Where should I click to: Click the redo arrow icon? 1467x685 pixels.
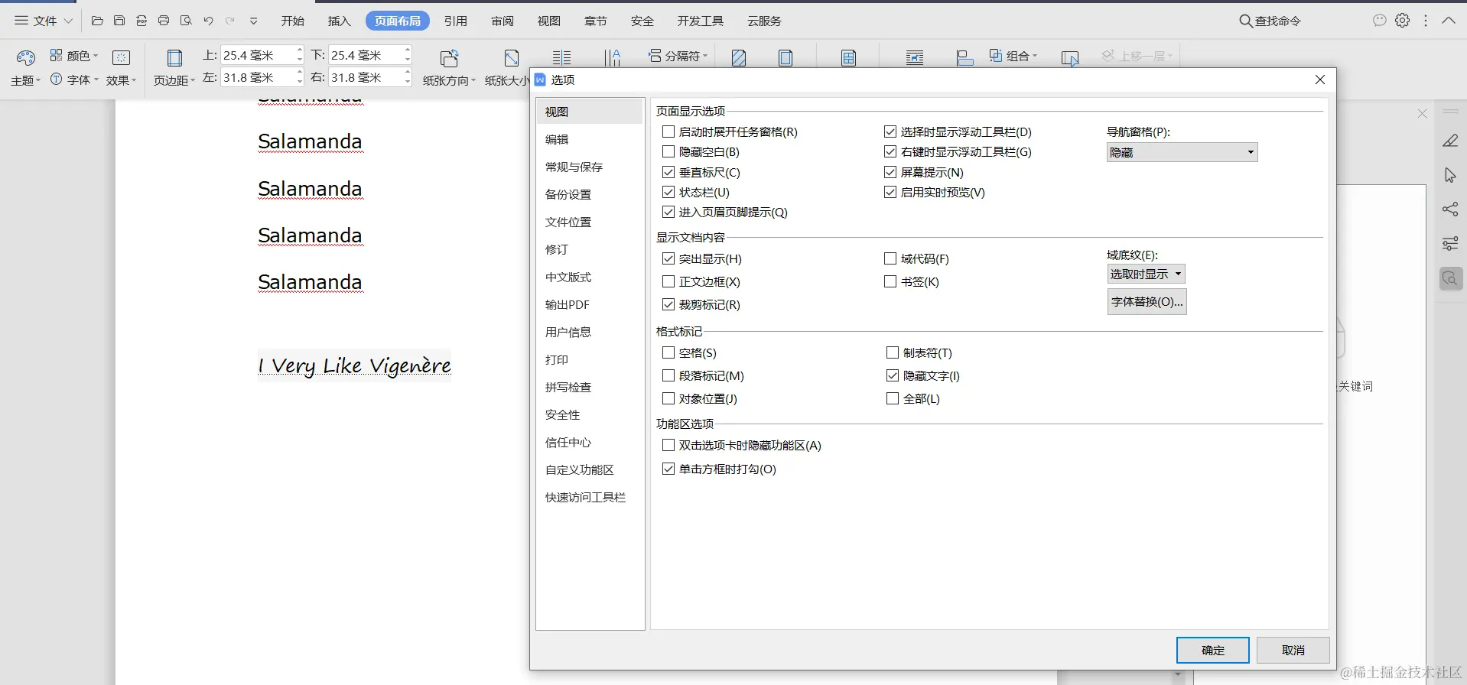(230, 21)
